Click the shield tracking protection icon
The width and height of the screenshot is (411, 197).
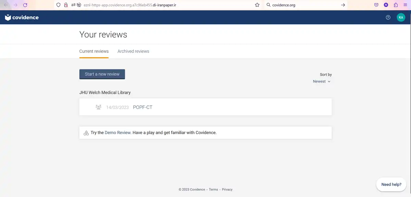[x=58, y=5]
